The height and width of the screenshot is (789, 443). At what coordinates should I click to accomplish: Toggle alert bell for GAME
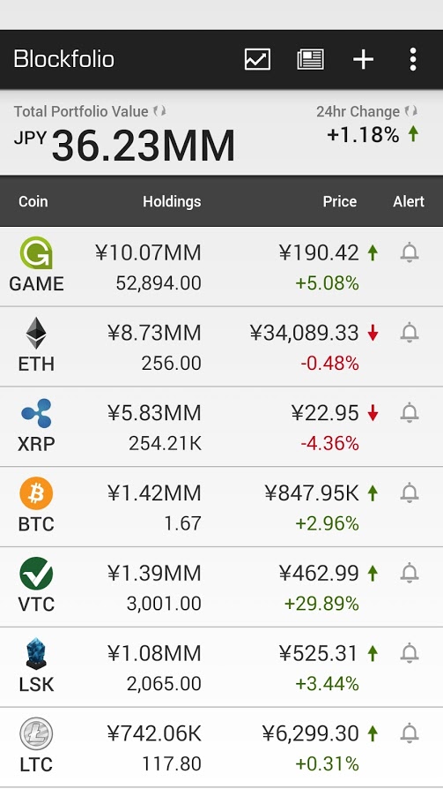coord(410,252)
